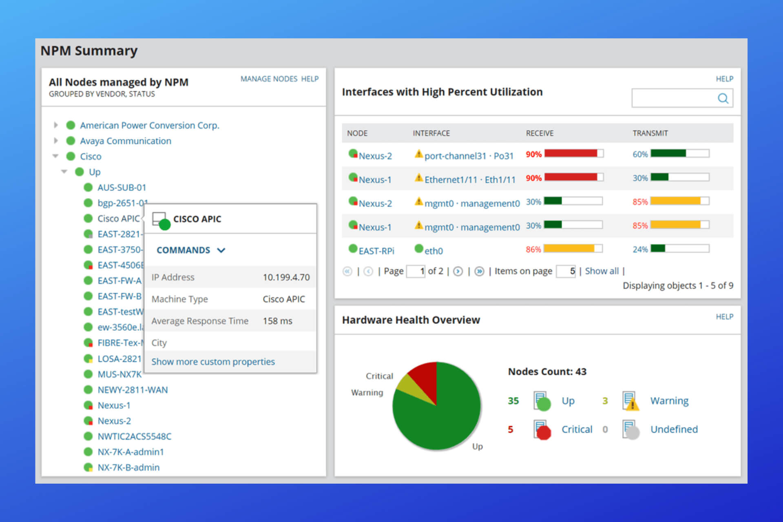Select NWTIC2ACS5548C node
Screen dimensions: 783x522
pyautogui.click(x=134, y=436)
